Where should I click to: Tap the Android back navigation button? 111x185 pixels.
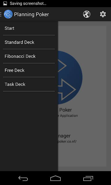click(x=23, y=178)
